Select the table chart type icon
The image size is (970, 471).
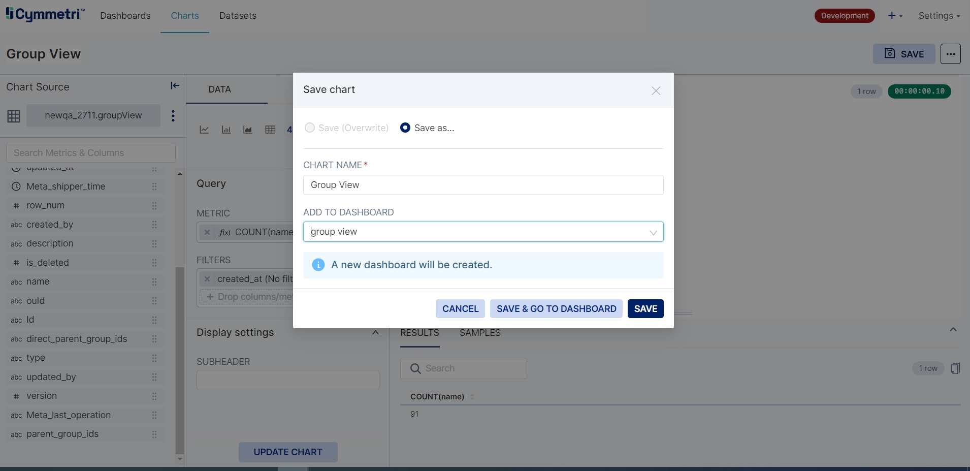(270, 130)
